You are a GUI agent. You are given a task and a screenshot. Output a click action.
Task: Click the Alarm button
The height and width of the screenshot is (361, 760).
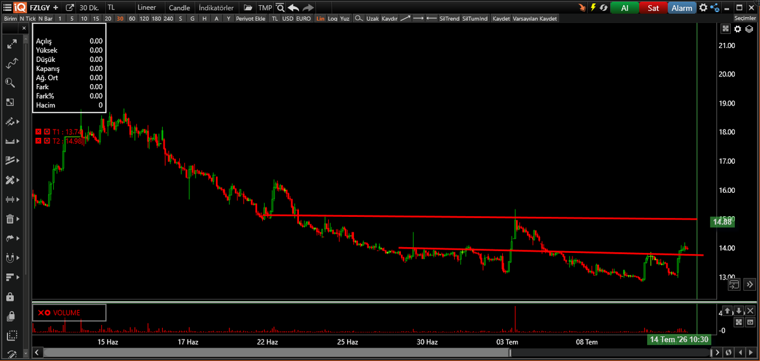point(681,8)
